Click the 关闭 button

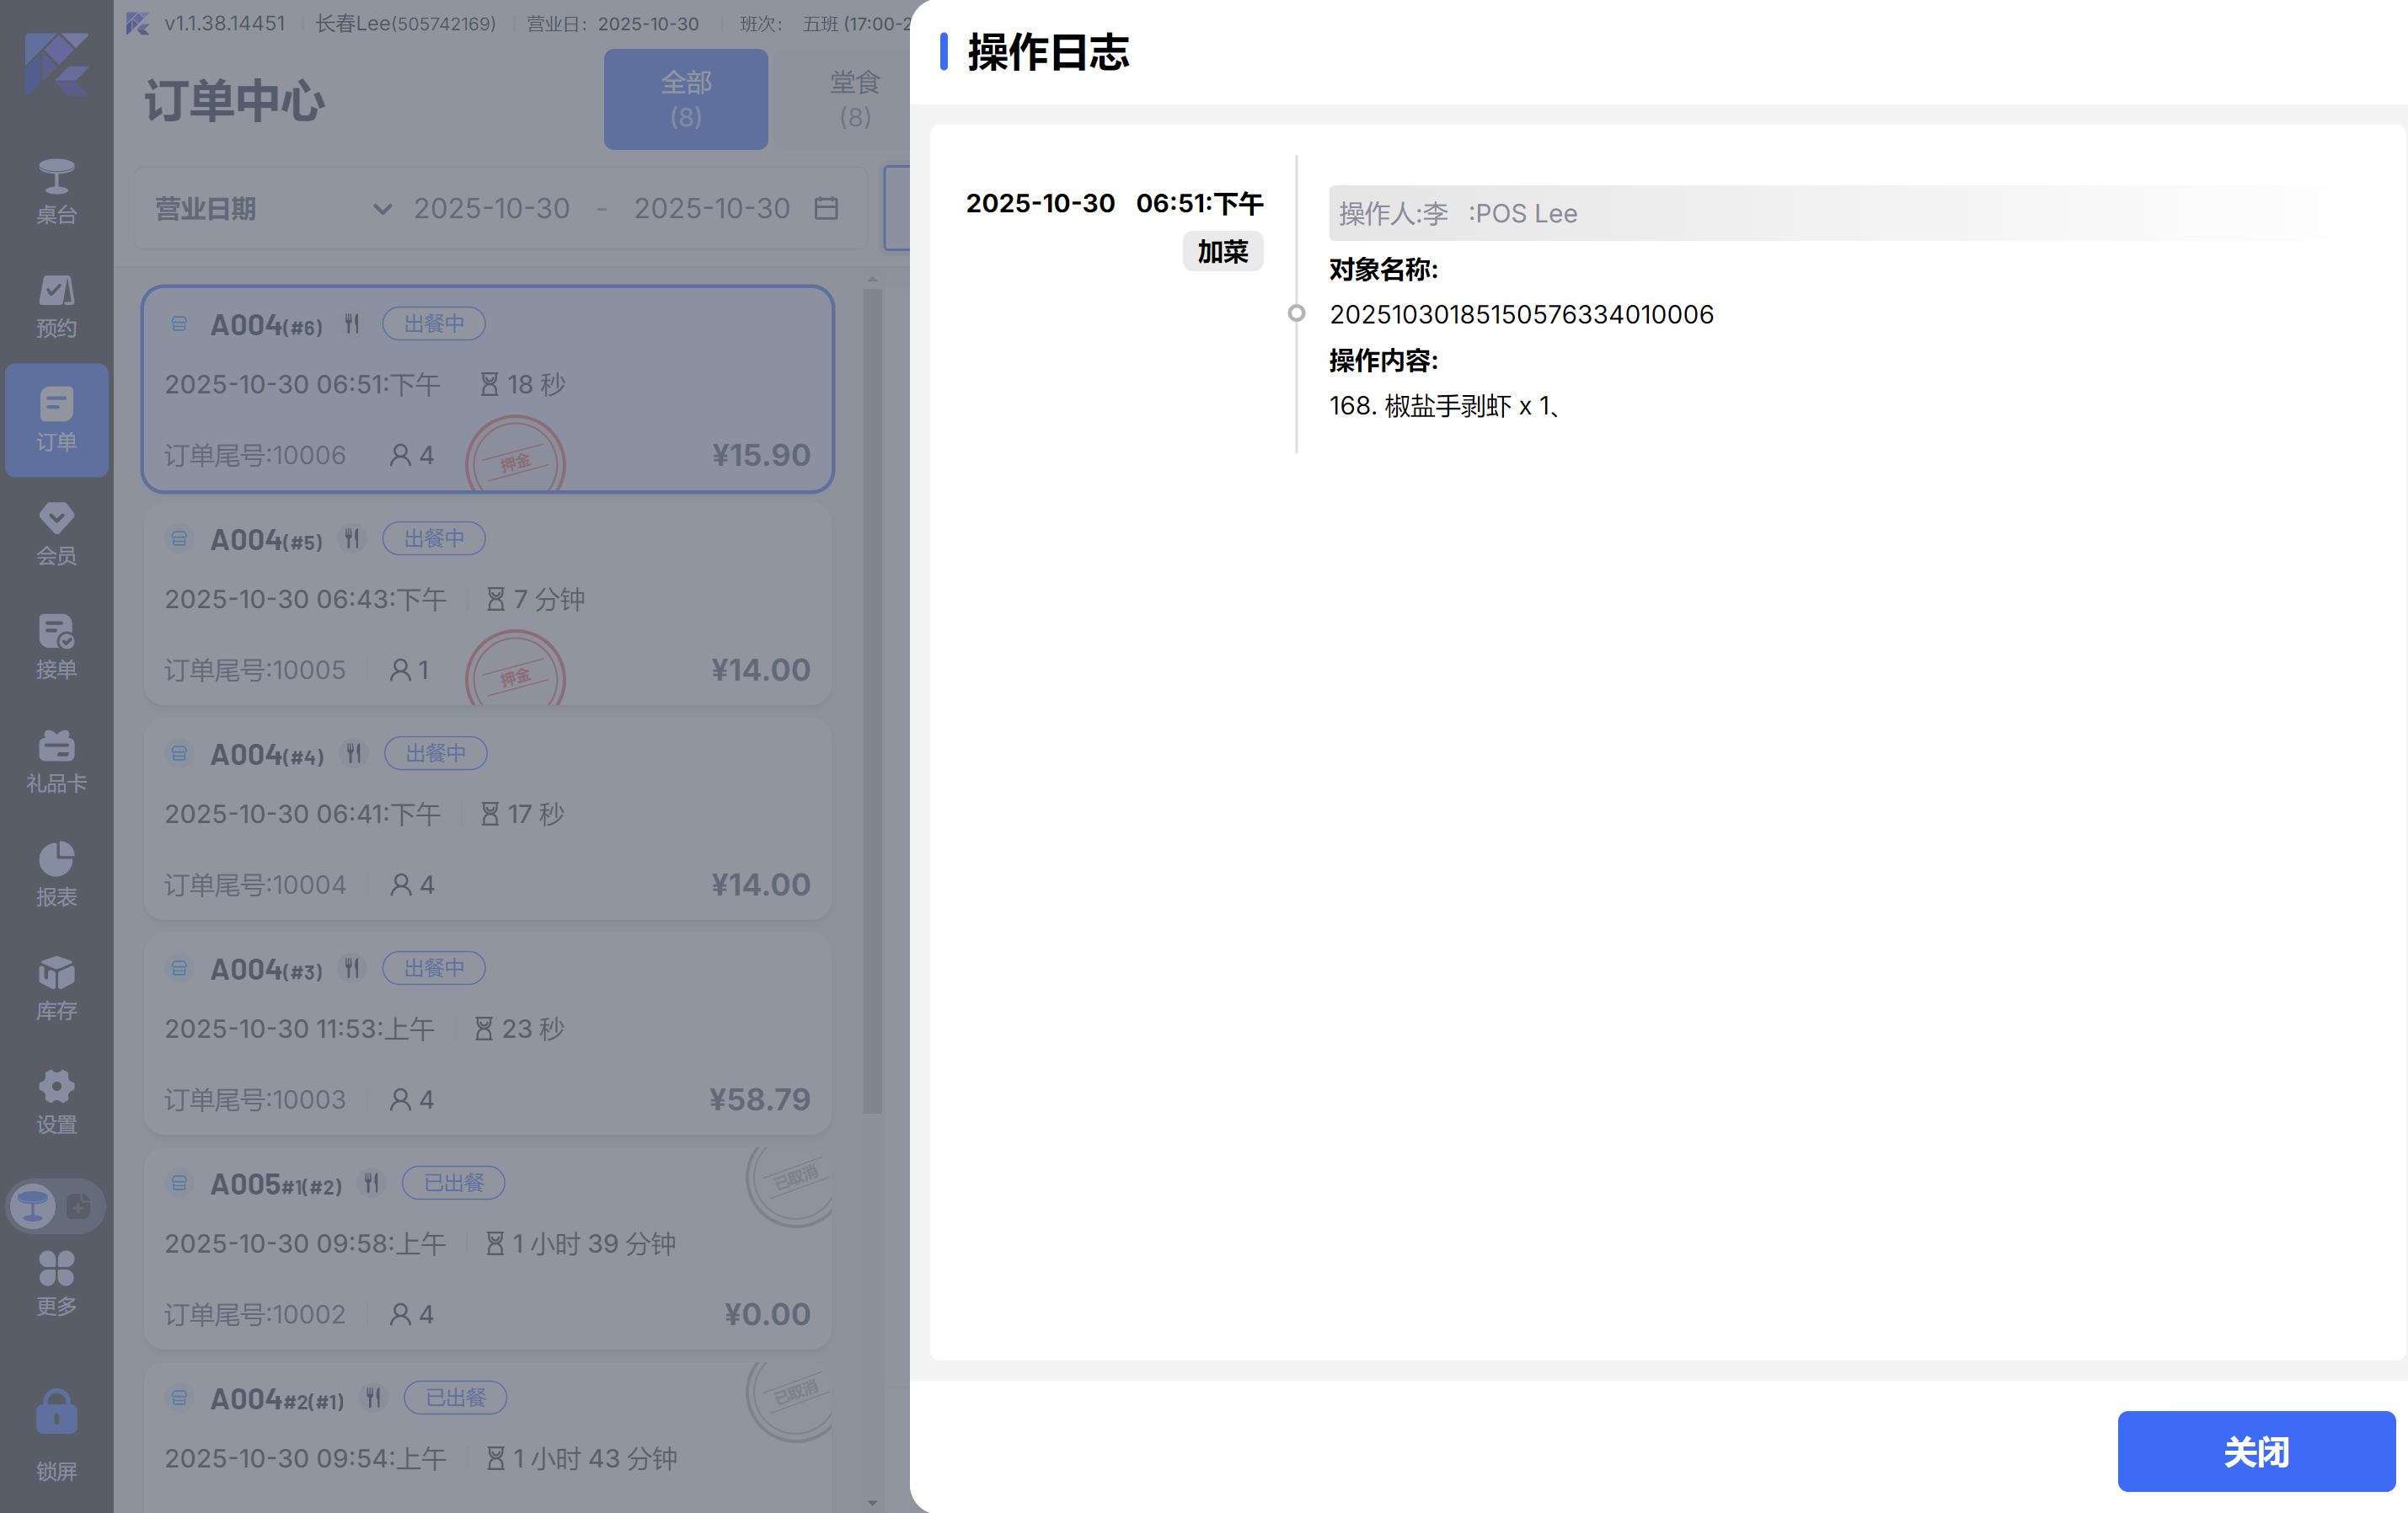(x=2255, y=1451)
